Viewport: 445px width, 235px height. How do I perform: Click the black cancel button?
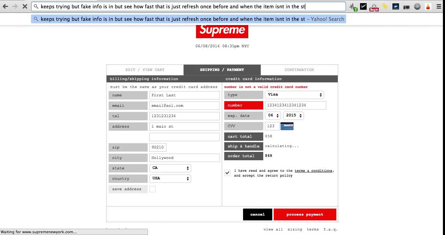point(257,214)
